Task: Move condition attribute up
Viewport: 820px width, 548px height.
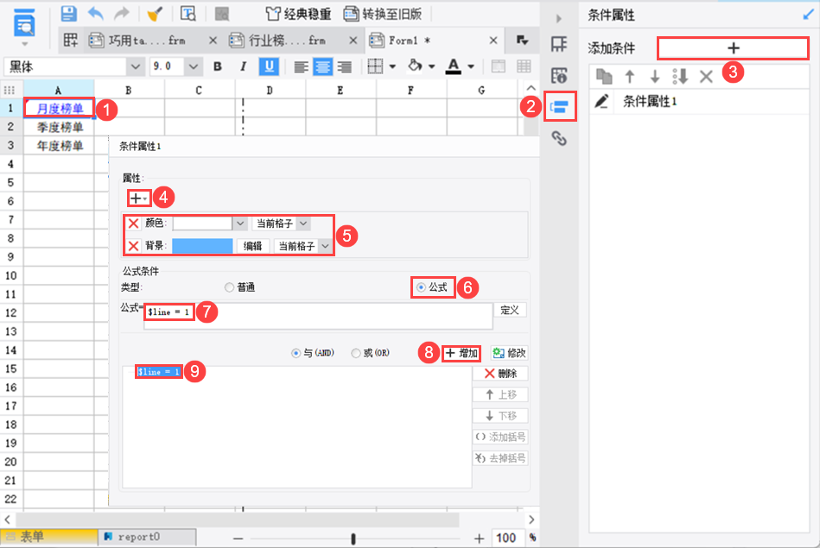Action: (x=630, y=77)
